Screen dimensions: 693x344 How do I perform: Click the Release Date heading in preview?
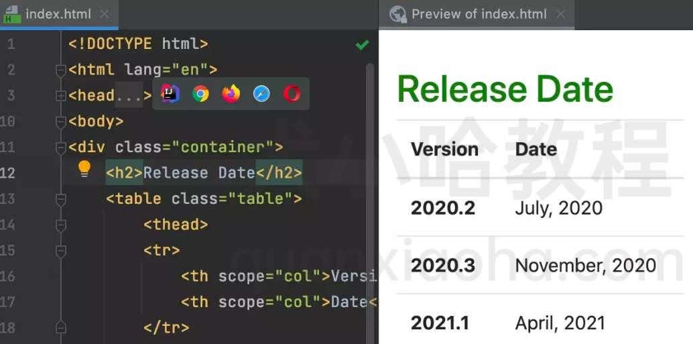tap(505, 89)
